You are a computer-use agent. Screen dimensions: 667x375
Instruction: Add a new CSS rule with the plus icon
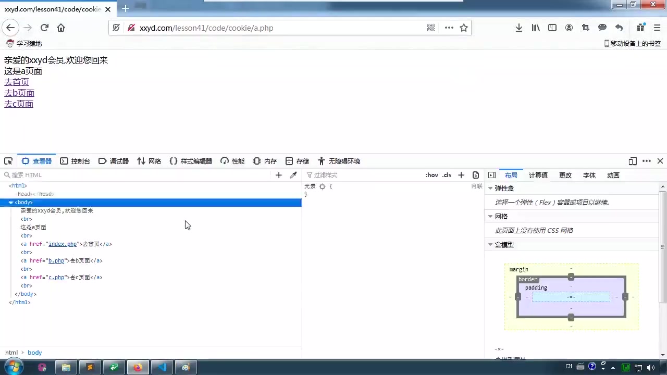click(x=461, y=174)
